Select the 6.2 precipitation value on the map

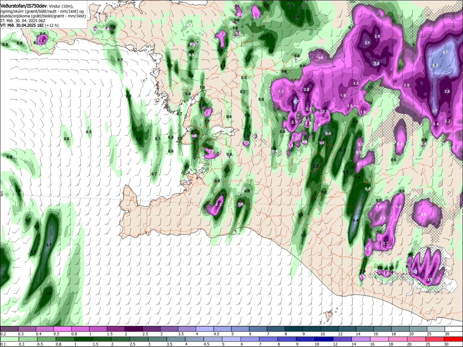pos(435,65)
